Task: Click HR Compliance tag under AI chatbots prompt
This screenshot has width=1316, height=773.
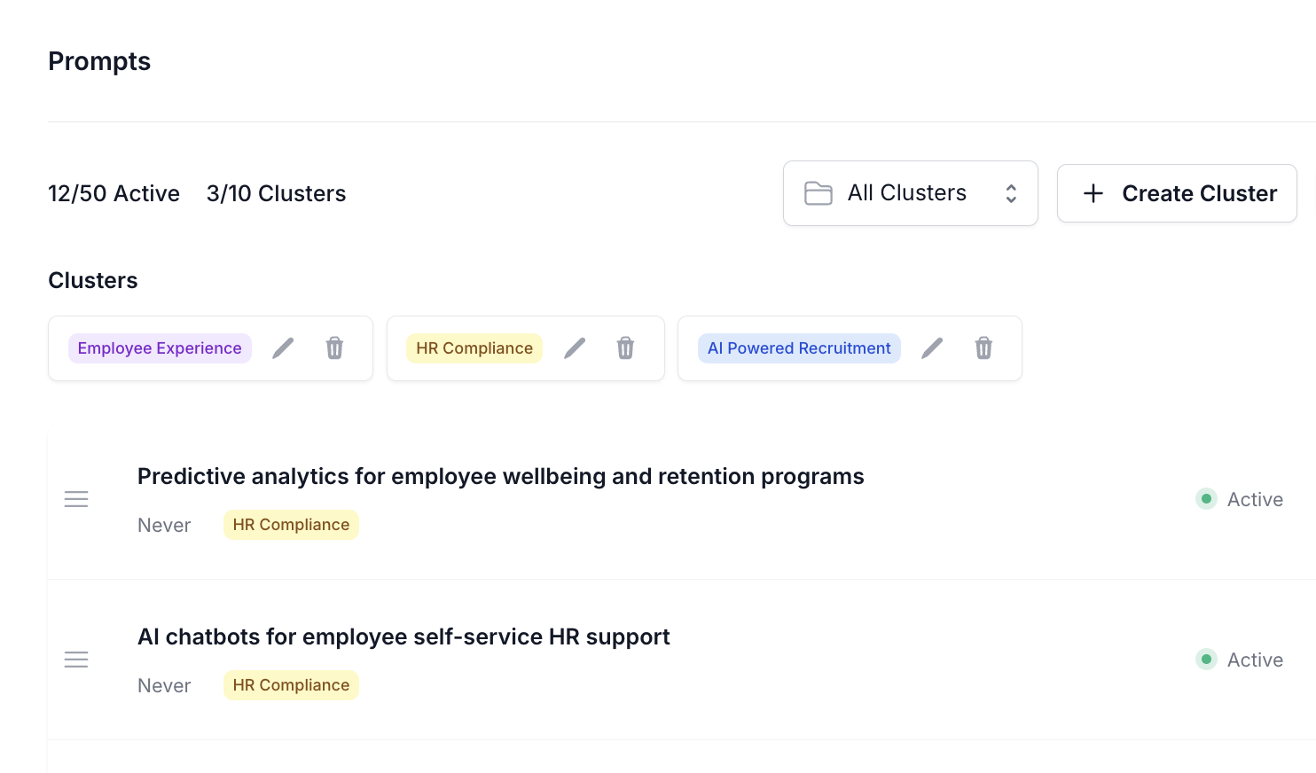Action: (291, 685)
